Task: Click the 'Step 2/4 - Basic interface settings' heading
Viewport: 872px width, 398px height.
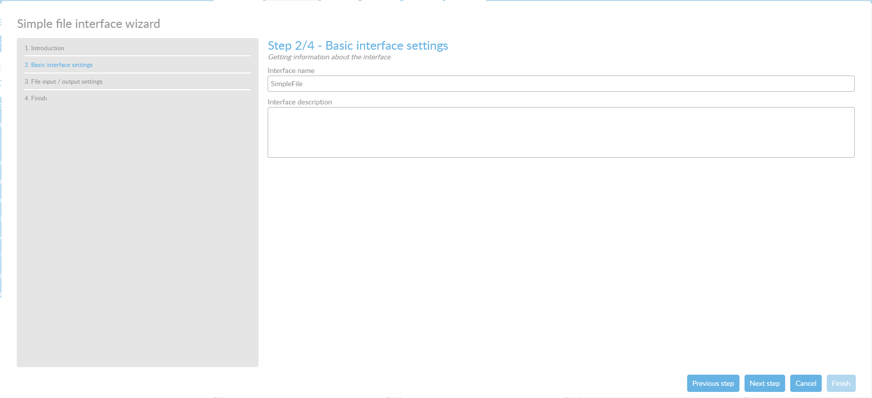Action: point(358,46)
